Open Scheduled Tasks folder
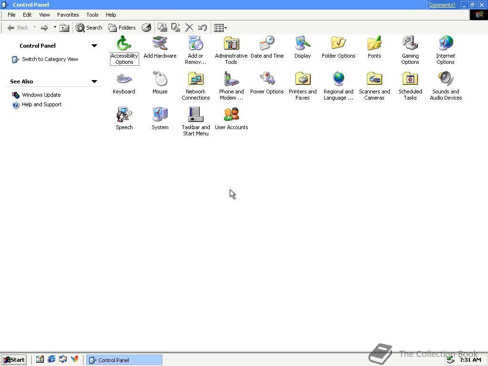The width and height of the screenshot is (488, 366). click(x=410, y=86)
